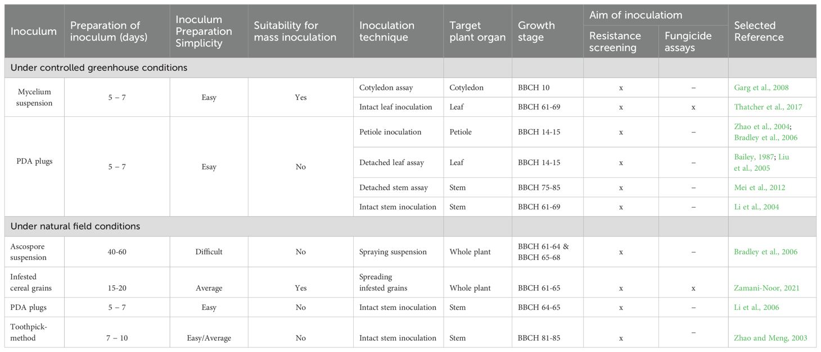Follow the Zamani-Noor, 2021 citation link
821x352 pixels.
pos(766,288)
